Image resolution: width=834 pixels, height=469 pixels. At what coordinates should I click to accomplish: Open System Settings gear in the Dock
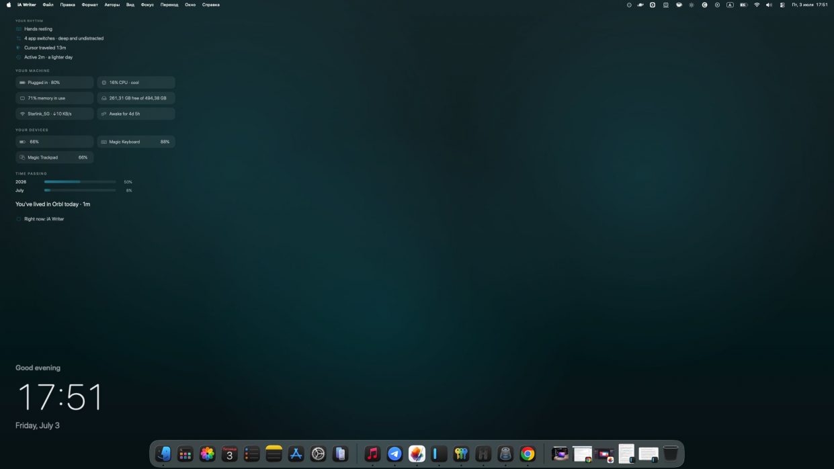pos(319,454)
